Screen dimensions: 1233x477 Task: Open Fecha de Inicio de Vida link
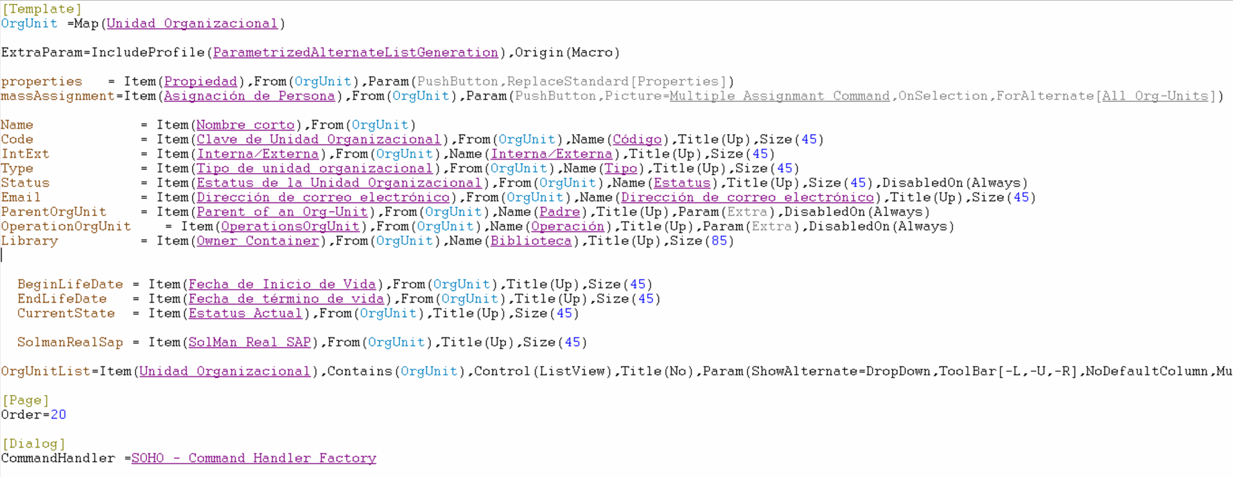point(282,285)
